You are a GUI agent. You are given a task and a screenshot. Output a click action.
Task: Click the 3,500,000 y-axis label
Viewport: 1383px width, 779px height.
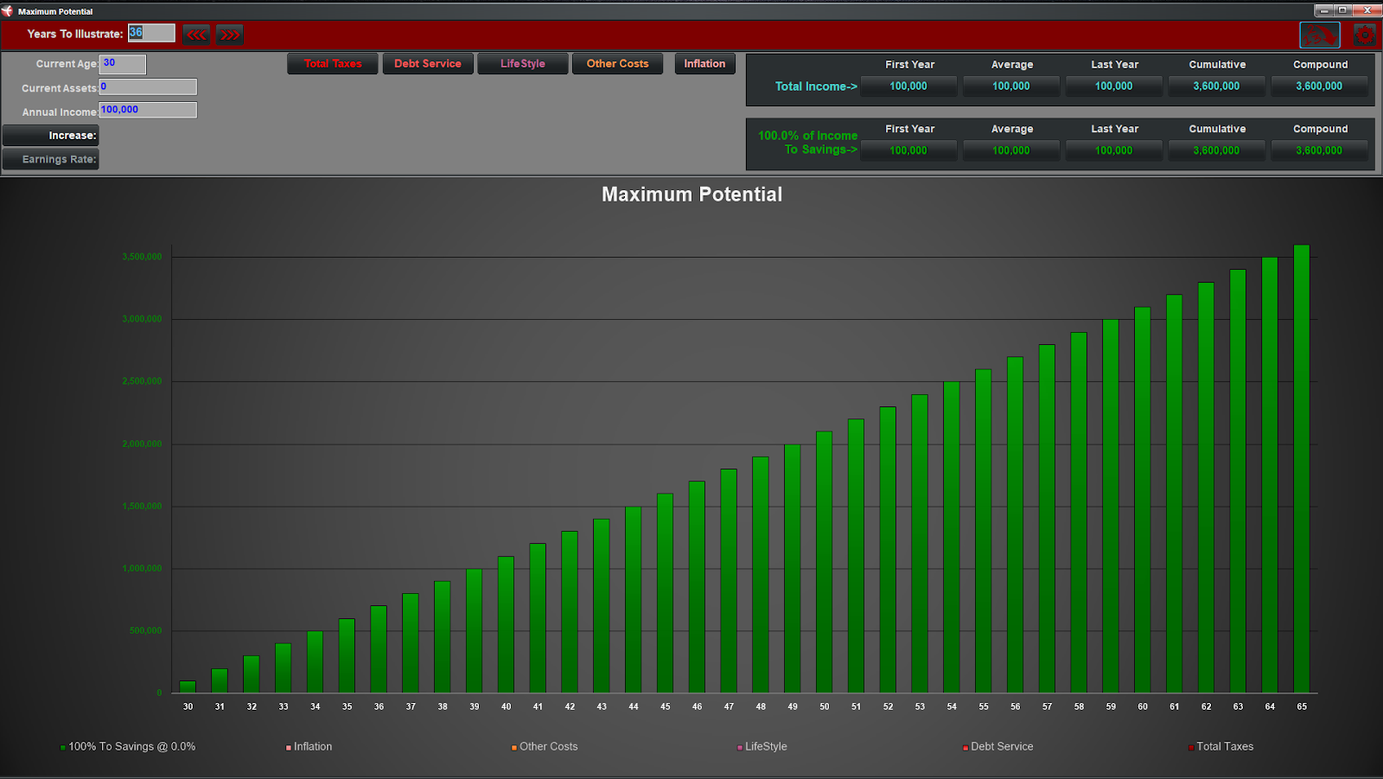pyautogui.click(x=142, y=257)
